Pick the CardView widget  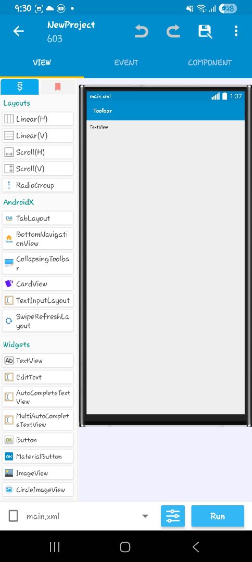point(37,284)
